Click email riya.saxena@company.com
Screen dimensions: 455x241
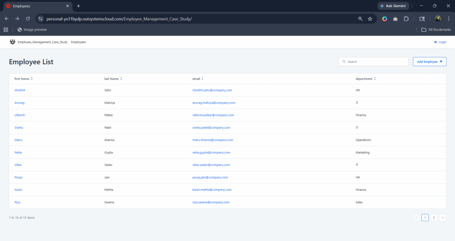pos(211,202)
